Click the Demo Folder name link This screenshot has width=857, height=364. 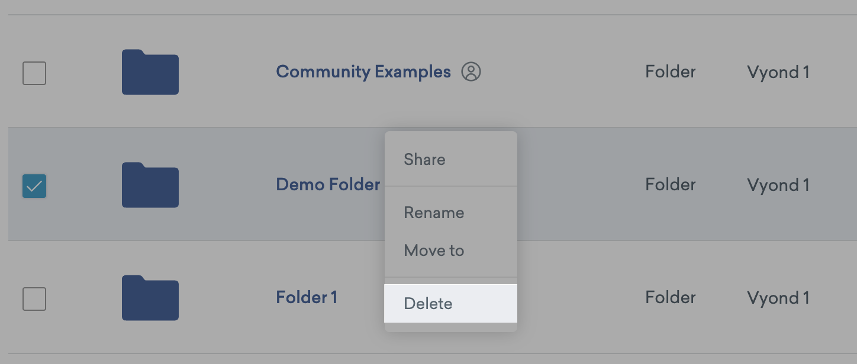[x=327, y=184]
